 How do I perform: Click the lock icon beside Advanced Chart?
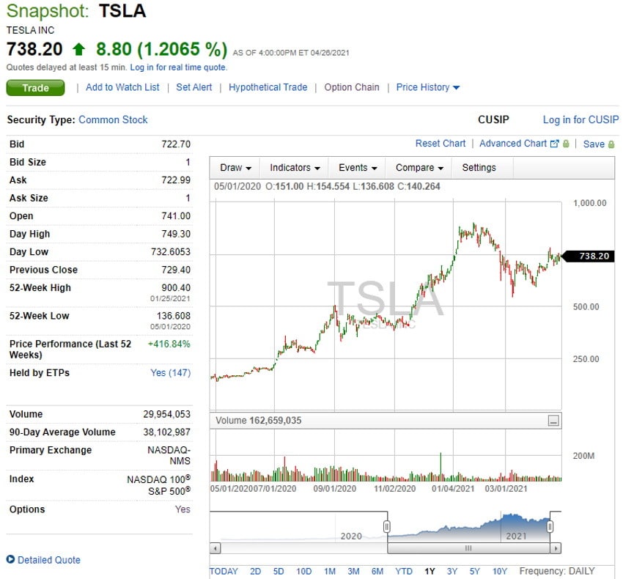(x=566, y=144)
